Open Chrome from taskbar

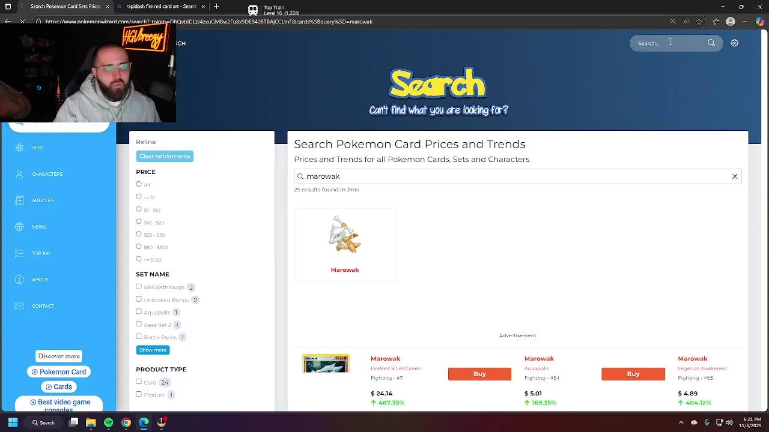click(126, 422)
